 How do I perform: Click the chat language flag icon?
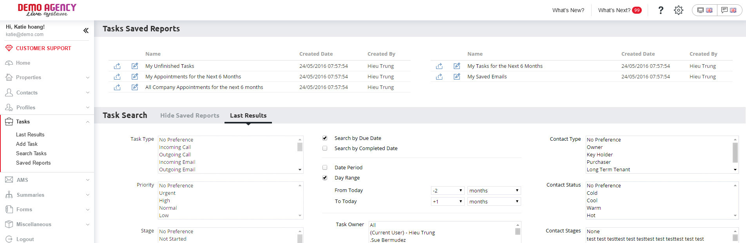click(x=729, y=10)
